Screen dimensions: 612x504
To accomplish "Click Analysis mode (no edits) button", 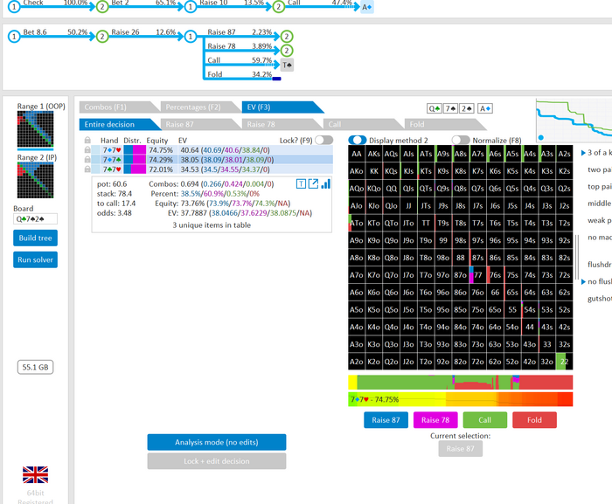I will (217, 442).
